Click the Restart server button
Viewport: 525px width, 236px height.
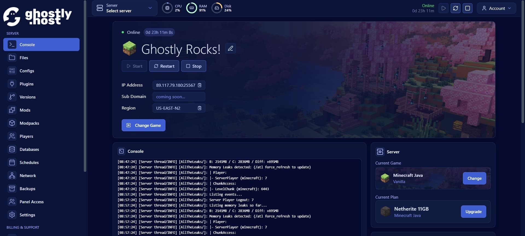click(164, 66)
